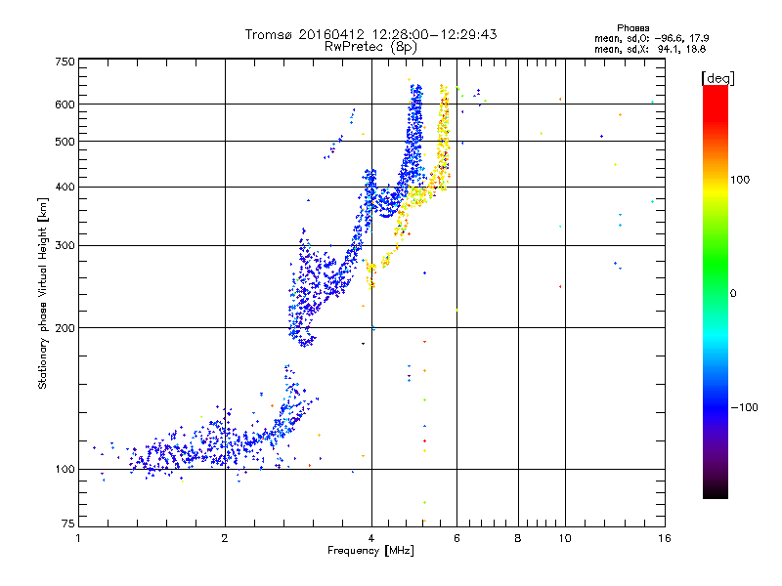Screen dimensions: 782x586
Task: Click the "[deg]" colorbar unit label
Action: coord(717,78)
